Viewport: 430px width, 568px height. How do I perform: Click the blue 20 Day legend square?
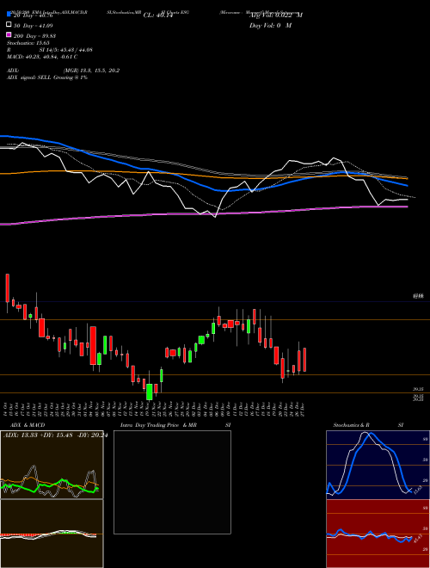pos(9,15)
